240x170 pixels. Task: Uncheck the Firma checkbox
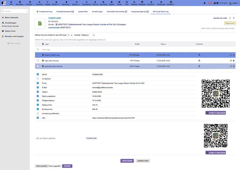click(x=38, y=83)
